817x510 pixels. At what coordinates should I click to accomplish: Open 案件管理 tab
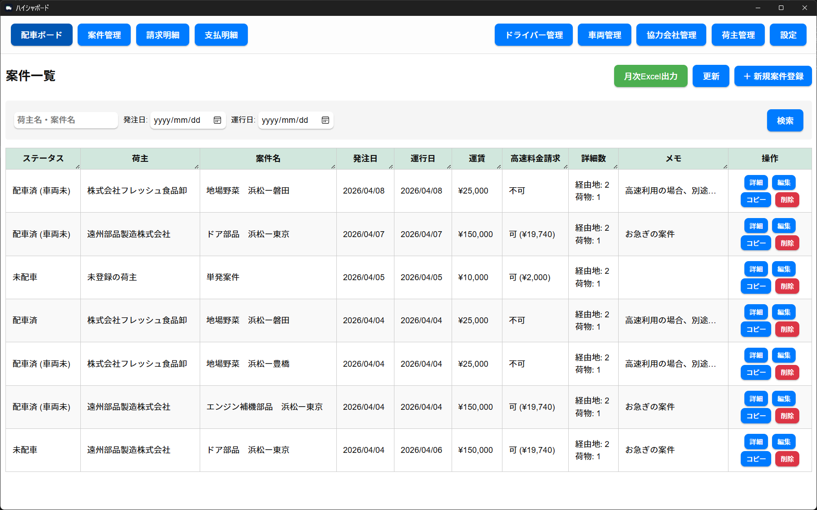click(x=104, y=35)
